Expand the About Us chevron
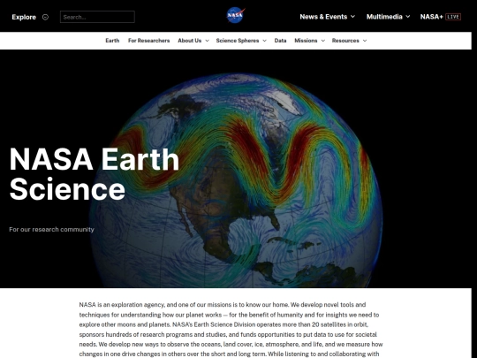 click(207, 41)
